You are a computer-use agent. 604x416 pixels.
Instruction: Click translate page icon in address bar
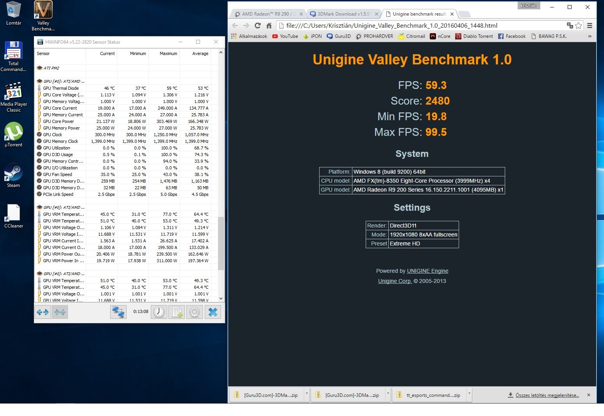pos(570,25)
